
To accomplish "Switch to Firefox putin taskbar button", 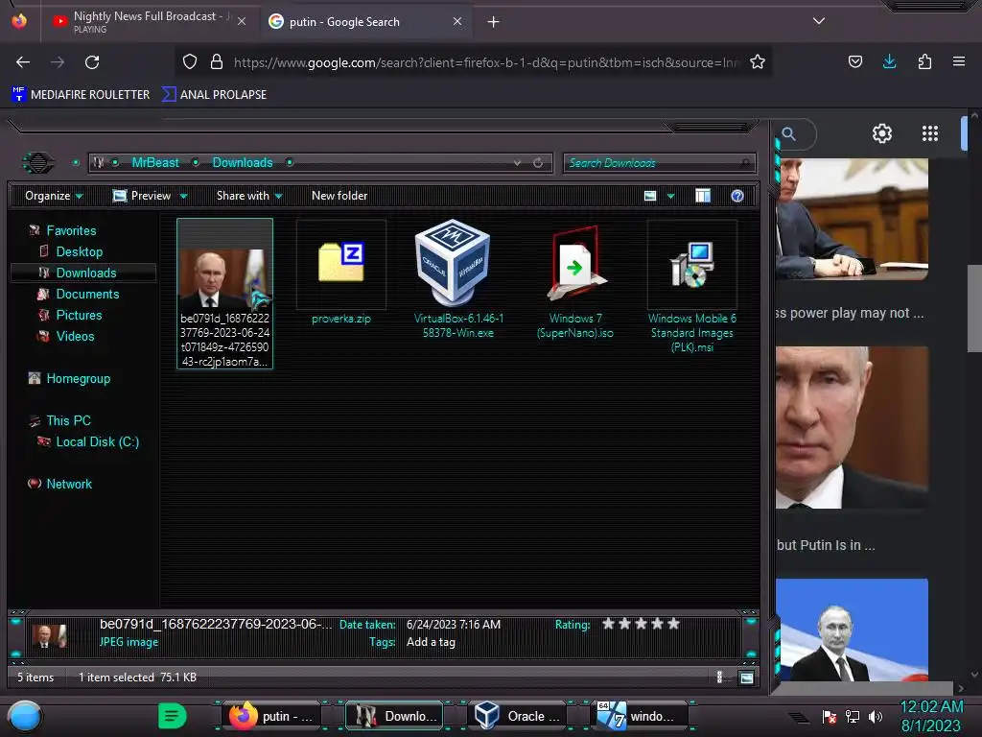I will 269,716.
